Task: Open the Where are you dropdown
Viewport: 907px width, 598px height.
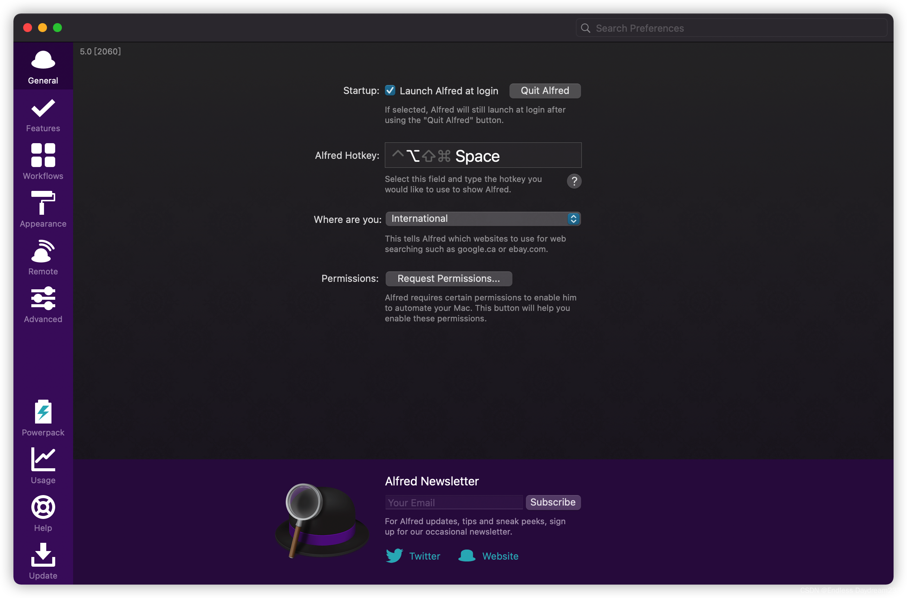Action: tap(483, 219)
